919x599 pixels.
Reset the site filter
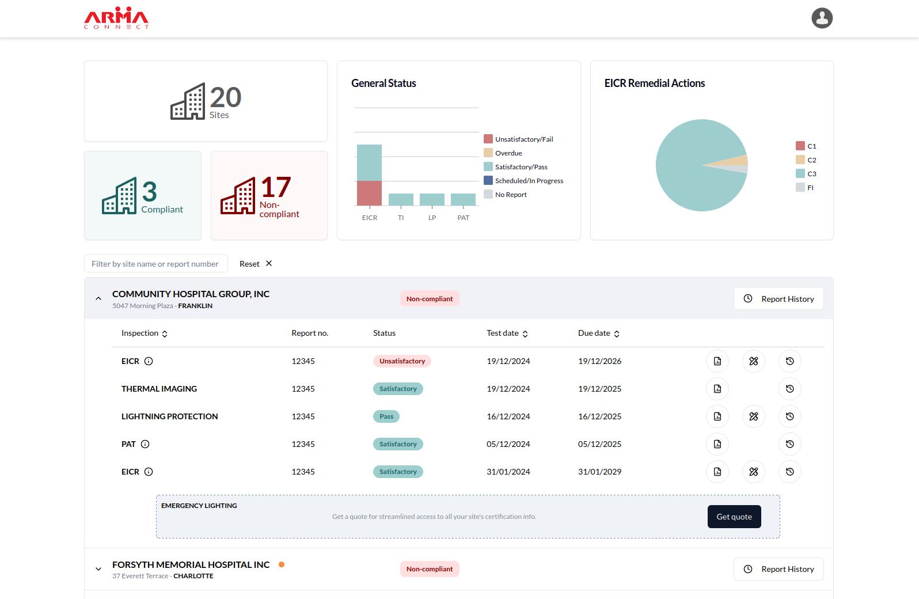click(256, 263)
